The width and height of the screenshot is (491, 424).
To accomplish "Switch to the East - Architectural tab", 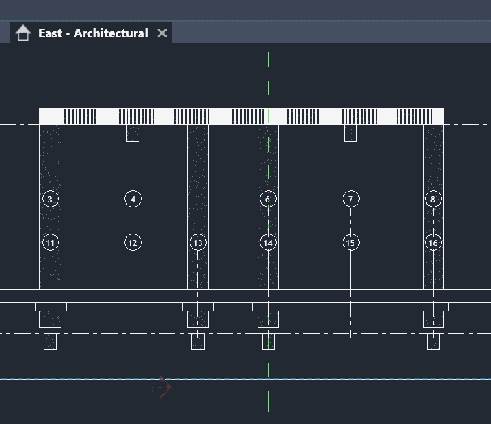I will tap(93, 33).
